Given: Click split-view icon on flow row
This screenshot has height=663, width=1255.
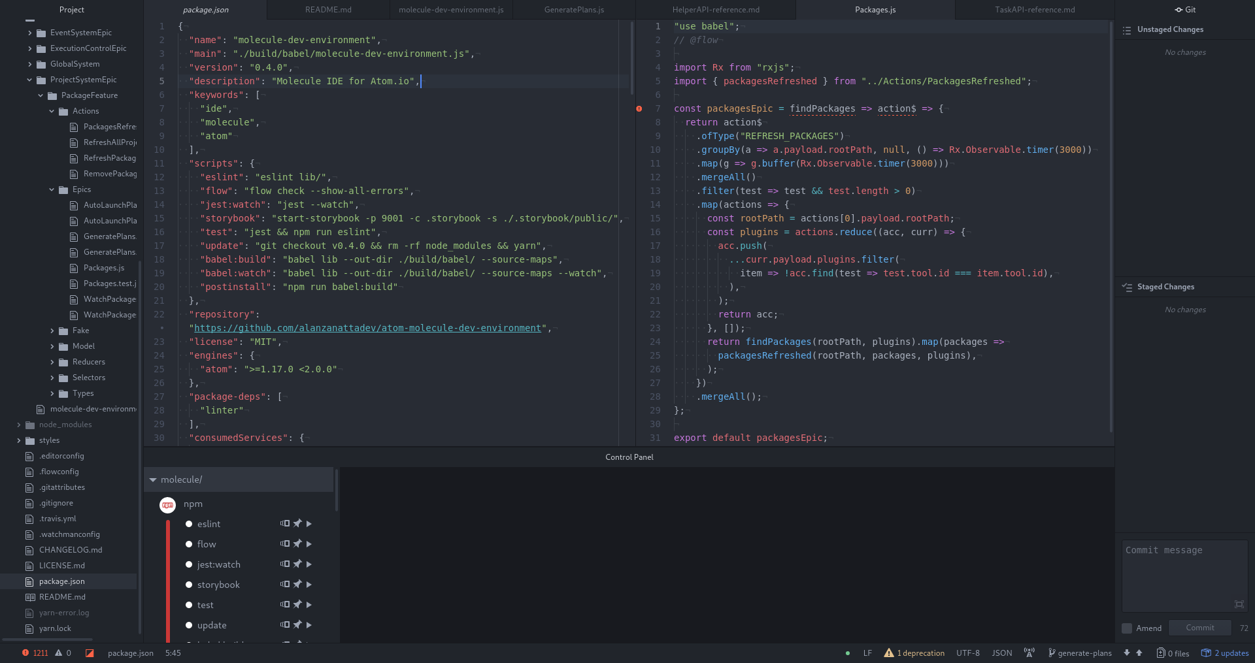Looking at the screenshot, I should click(x=285, y=544).
